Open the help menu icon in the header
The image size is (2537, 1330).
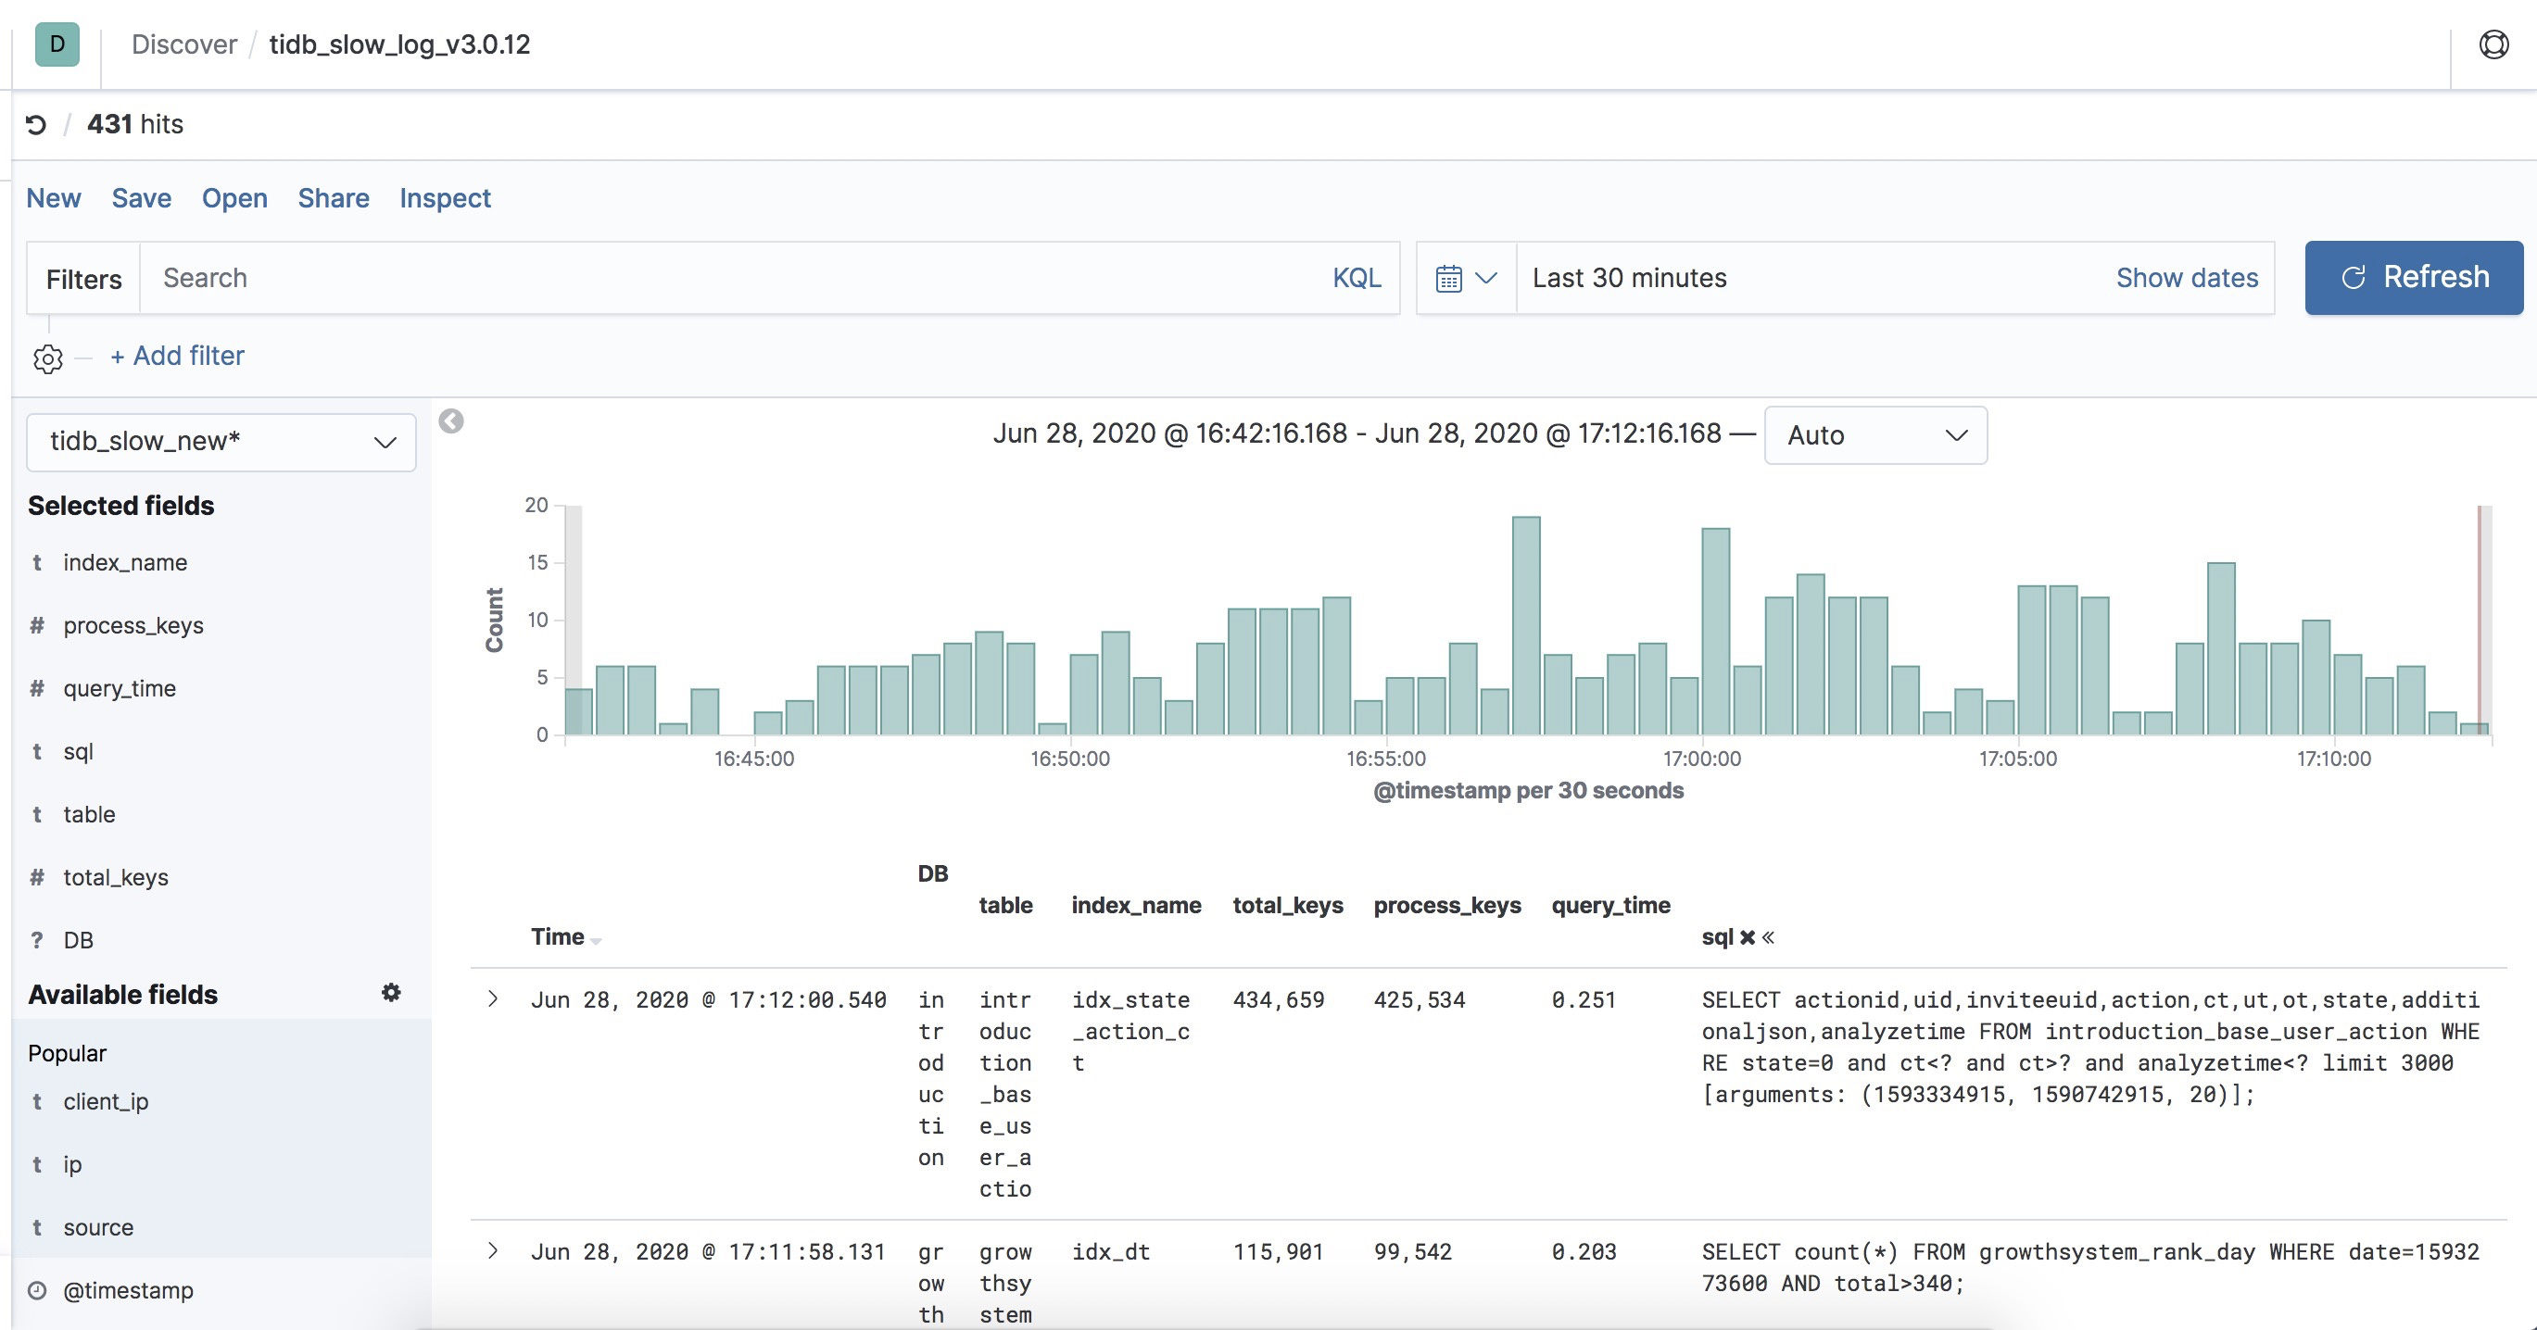2493,44
